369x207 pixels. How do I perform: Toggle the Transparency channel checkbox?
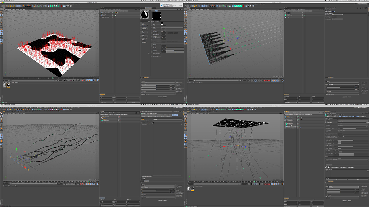coord(148,27)
